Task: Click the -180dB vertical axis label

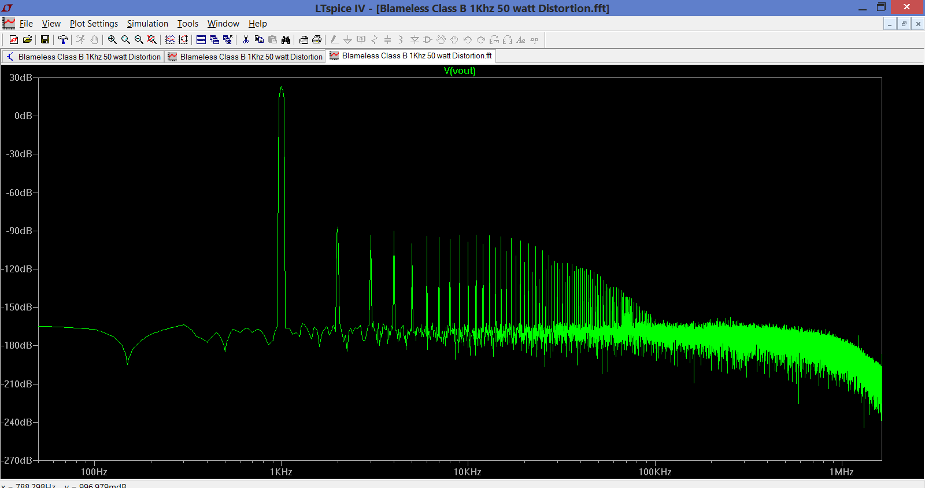Action: click(x=17, y=345)
